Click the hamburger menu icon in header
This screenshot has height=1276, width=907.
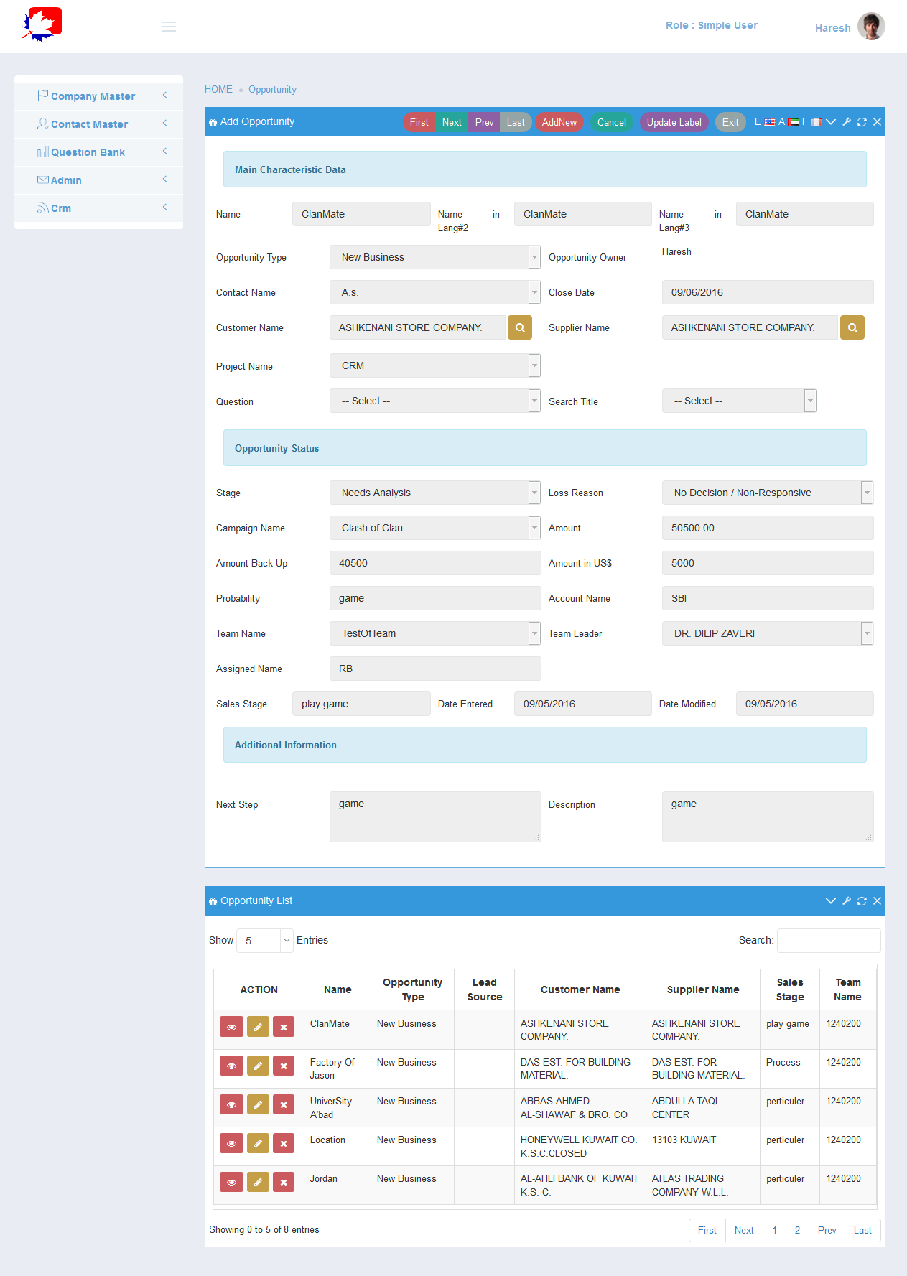pyautogui.click(x=169, y=27)
